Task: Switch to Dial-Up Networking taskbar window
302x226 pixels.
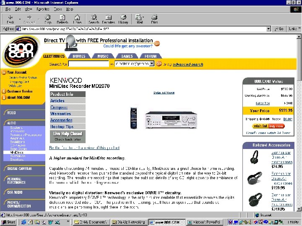Action: pos(130,222)
